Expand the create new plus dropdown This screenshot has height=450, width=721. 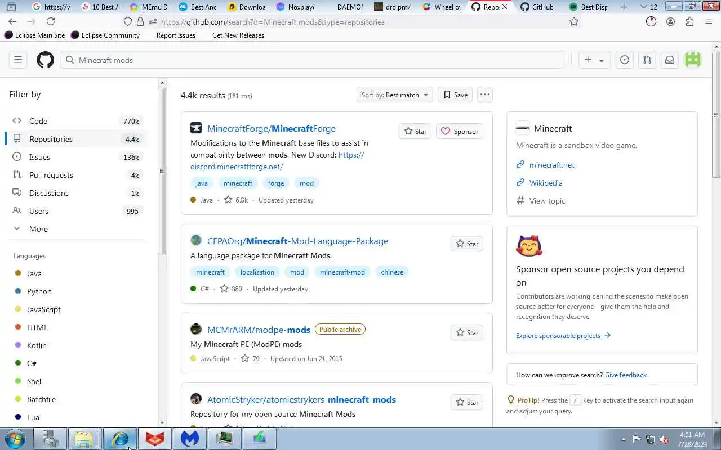click(594, 60)
